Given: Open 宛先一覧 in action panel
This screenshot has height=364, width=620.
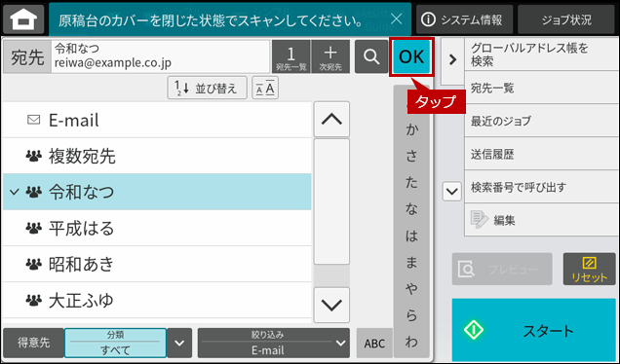Looking at the screenshot, I should click(x=541, y=88).
